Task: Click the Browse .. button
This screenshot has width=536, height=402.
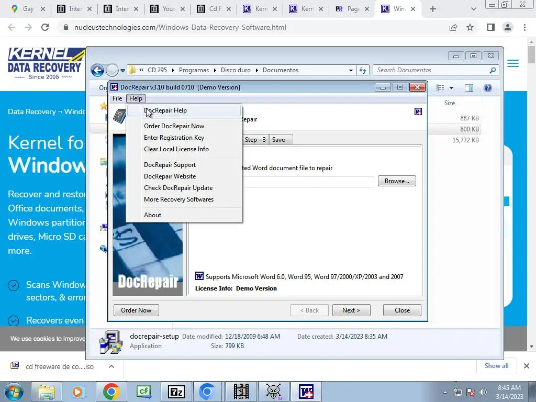Action: (x=397, y=181)
